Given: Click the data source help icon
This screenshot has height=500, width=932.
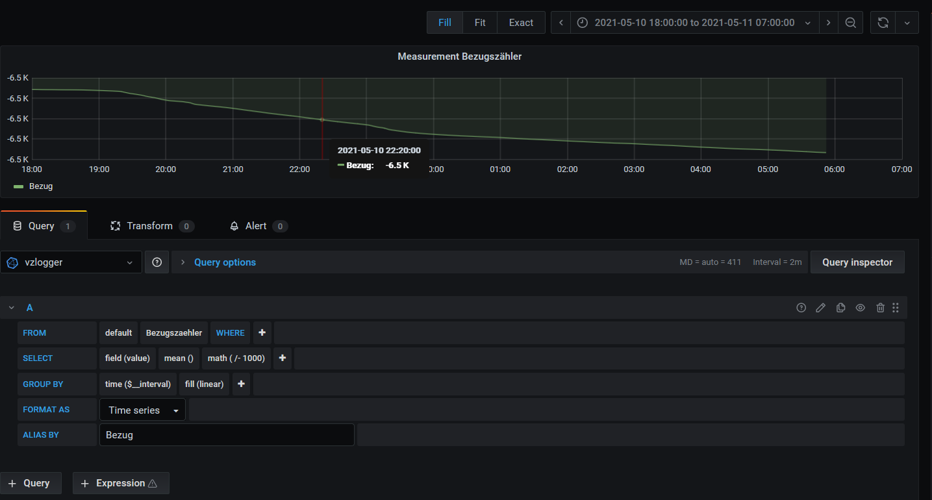Looking at the screenshot, I should [x=157, y=262].
